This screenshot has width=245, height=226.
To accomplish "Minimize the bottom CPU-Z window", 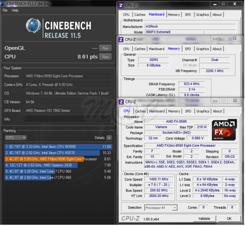I will click(x=215, y=101).
